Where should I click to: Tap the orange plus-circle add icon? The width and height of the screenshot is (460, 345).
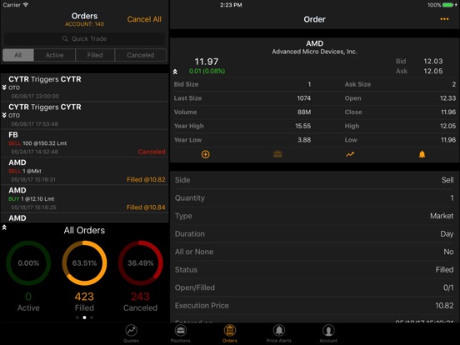click(205, 154)
